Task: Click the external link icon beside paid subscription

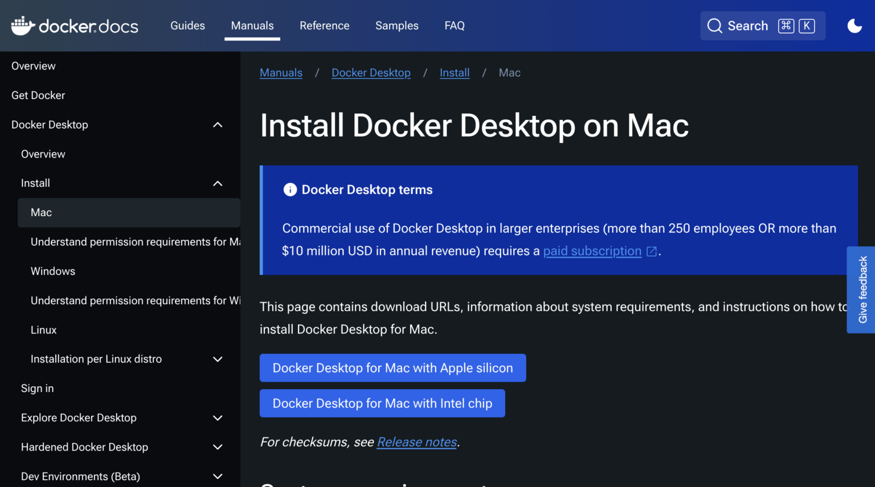Action: 651,250
